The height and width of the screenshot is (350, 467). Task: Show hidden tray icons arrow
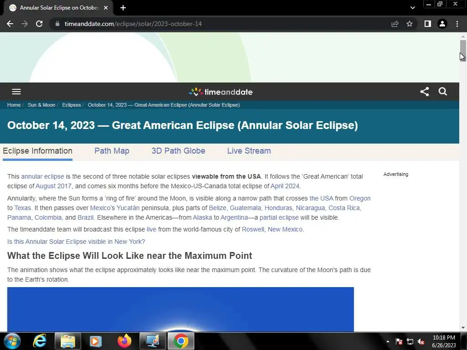coord(388,341)
